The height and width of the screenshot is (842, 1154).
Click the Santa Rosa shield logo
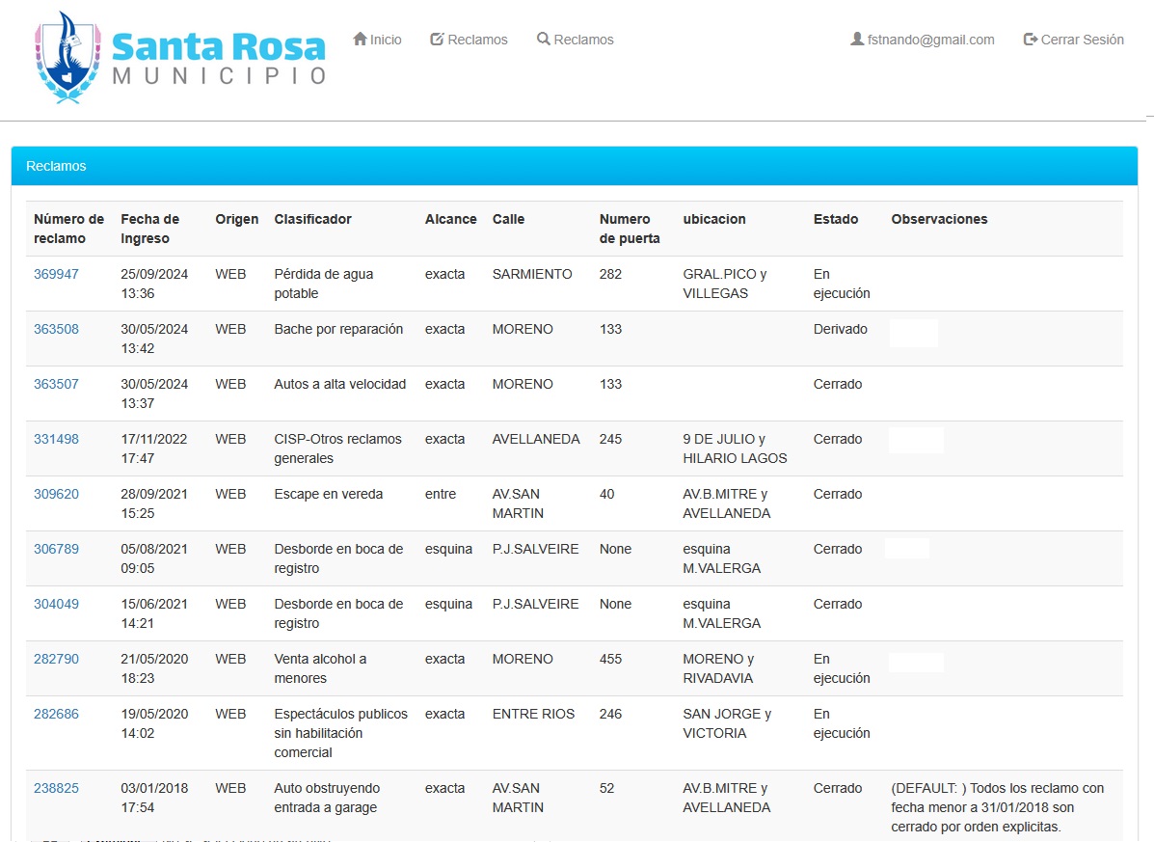pos(66,58)
